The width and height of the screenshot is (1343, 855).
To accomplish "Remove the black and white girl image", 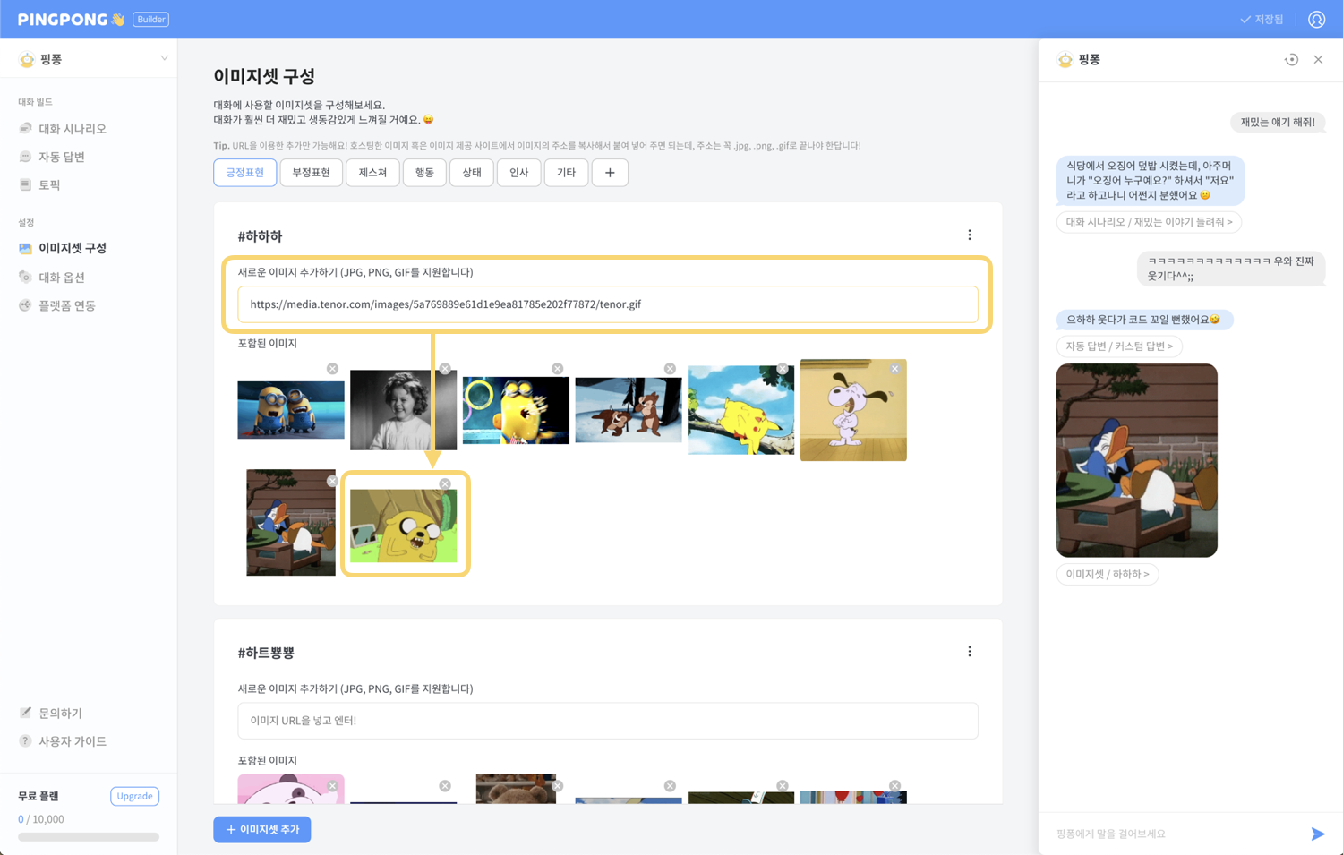I will tap(445, 369).
